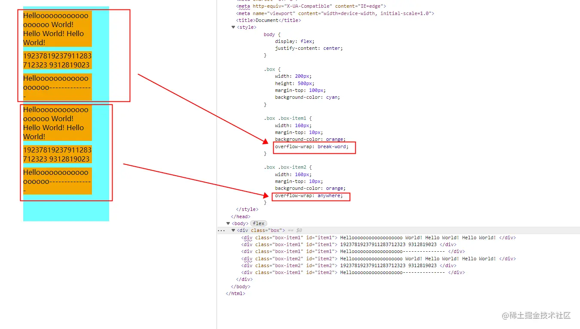This screenshot has height=329, width=580.
Task: Select the closing </head> tag
Action: click(241, 216)
